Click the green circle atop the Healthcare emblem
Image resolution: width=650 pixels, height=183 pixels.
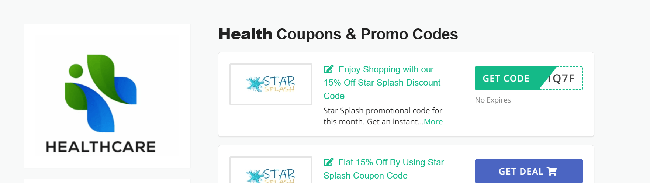click(76, 71)
